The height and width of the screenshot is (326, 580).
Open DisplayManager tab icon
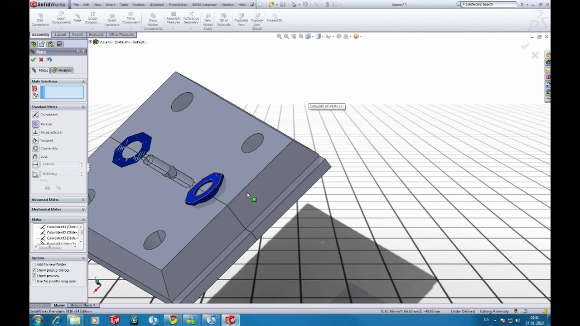[59, 44]
